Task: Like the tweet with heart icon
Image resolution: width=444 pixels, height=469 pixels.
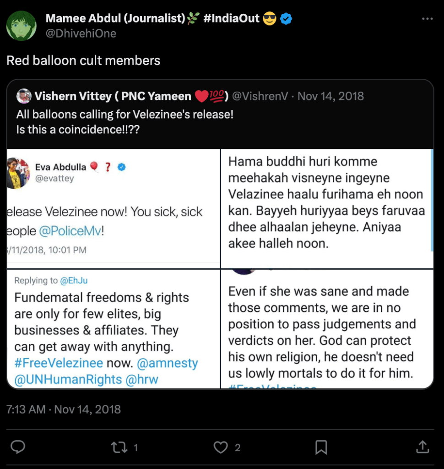Action: pyautogui.click(x=221, y=447)
